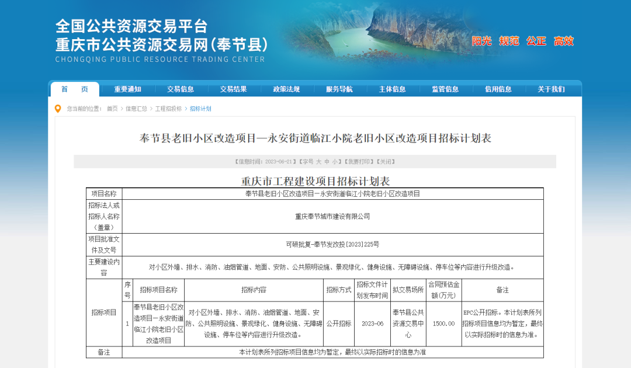Click the EPC公开招标 remark cell
Viewport: 631px width, 368px height.
tap(502, 324)
